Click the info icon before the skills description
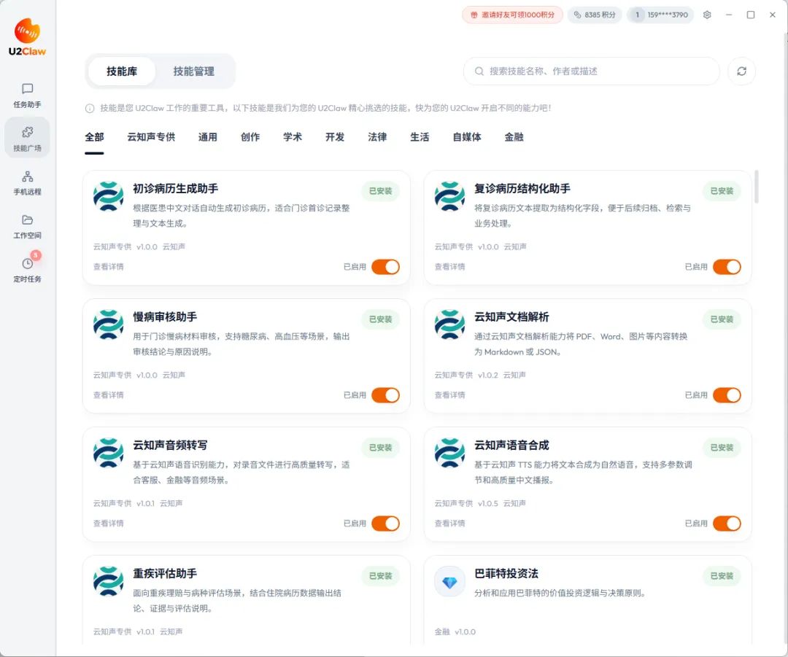The width and height of the screenshot is (788, 657). tap(90, 108)
